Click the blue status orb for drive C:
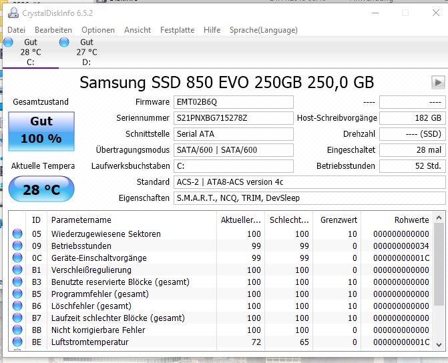Image resolution: width=448 pixels, height=363 pixels. (x=8, y=42)
